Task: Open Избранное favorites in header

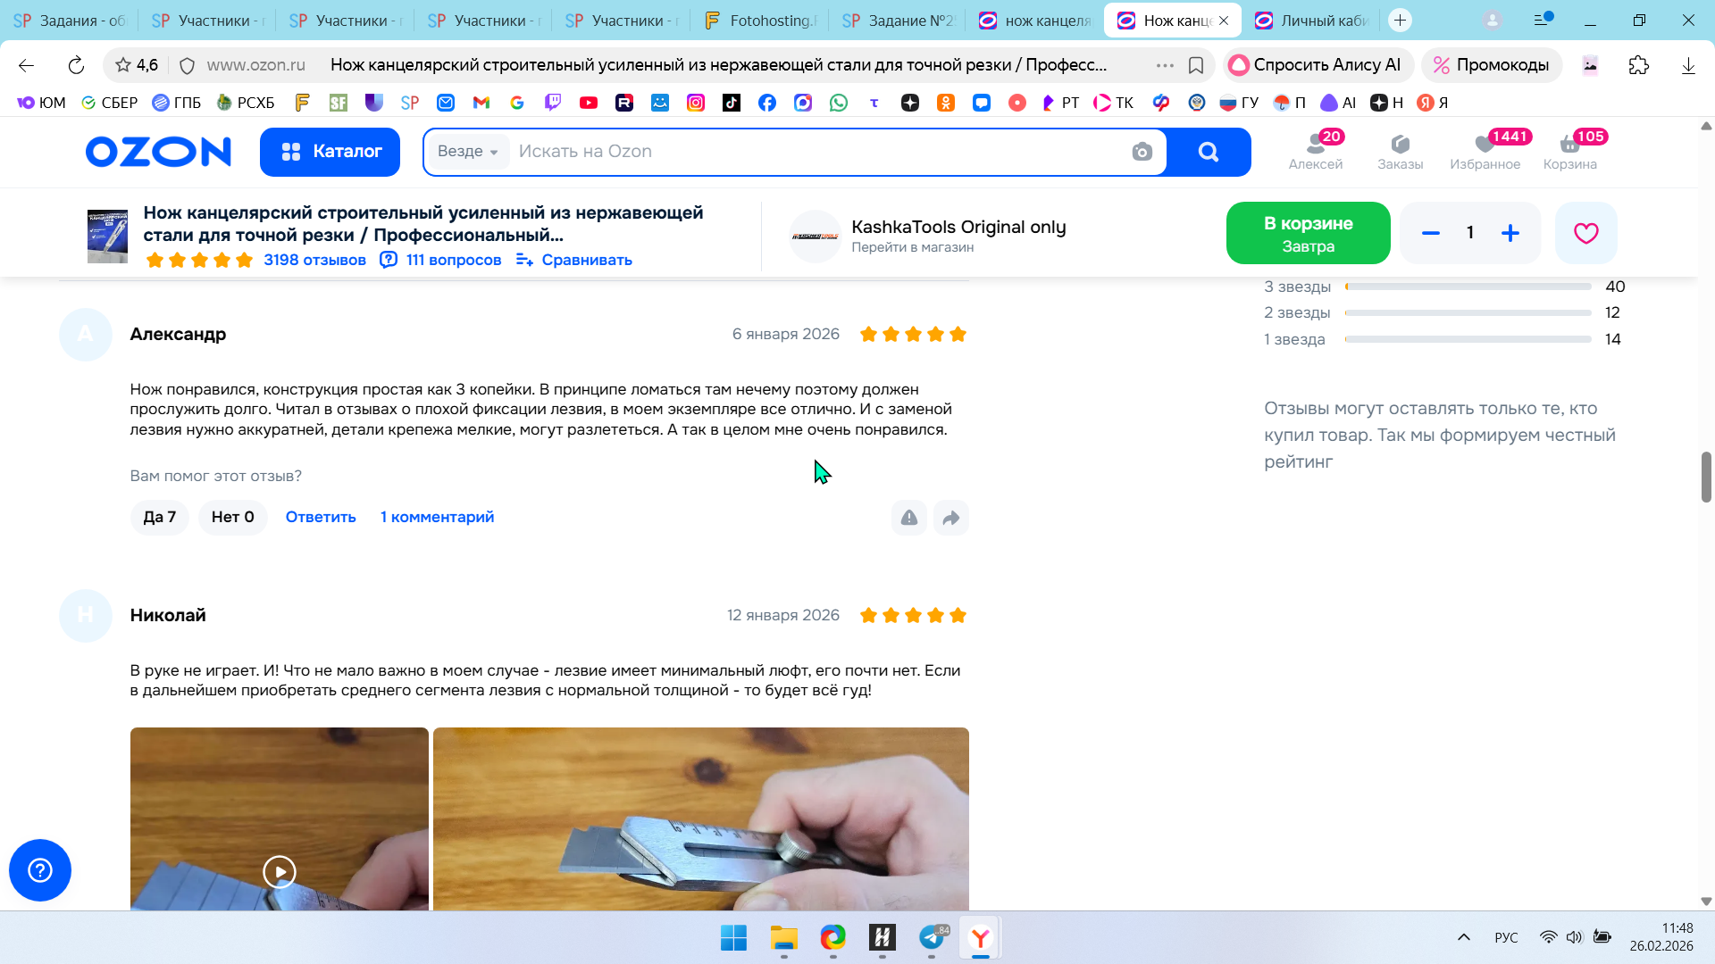Action: point(1485,151)
